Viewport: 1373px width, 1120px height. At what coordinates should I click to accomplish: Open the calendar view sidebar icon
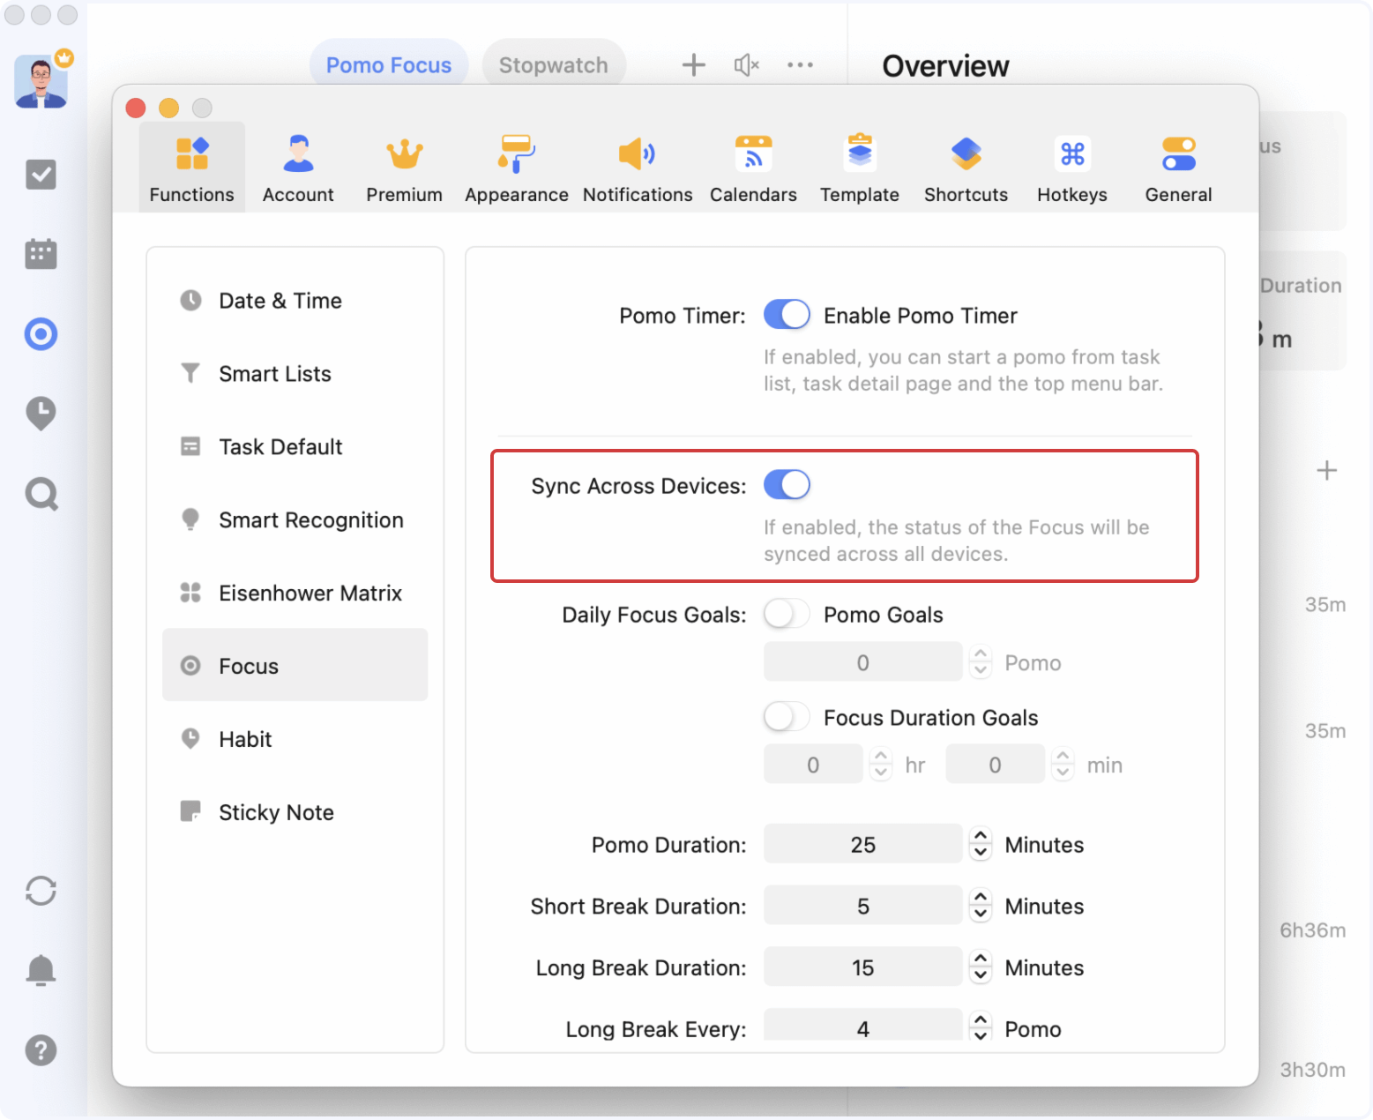pos(41,254)
